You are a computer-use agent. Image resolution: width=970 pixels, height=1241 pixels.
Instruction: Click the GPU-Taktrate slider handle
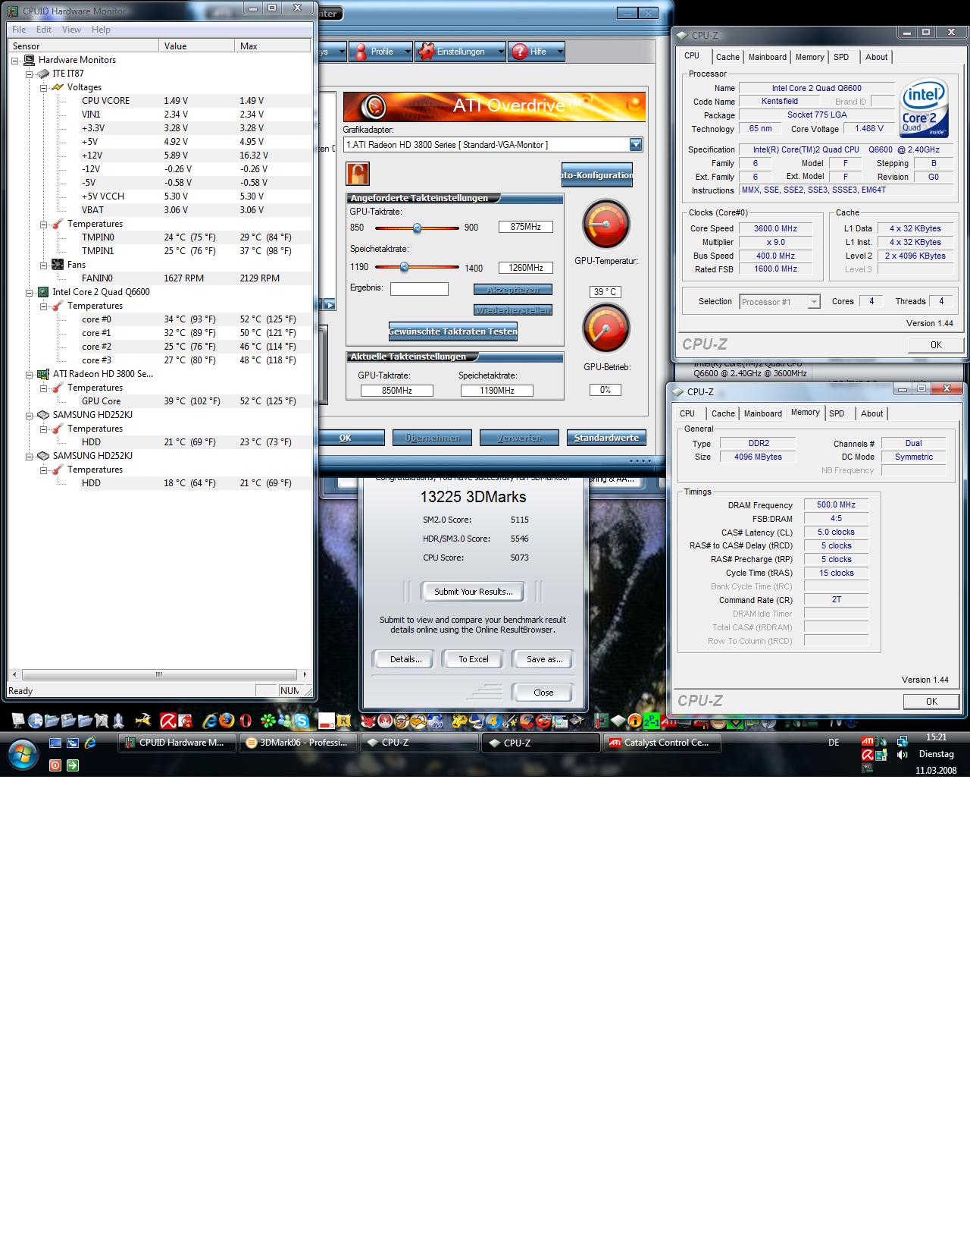click(x=417, y=228)
